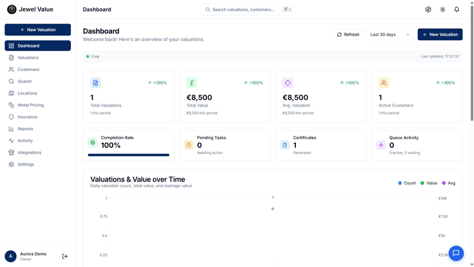Open Customers in the sidebar
474x267 pixels.
coord(38,69)
